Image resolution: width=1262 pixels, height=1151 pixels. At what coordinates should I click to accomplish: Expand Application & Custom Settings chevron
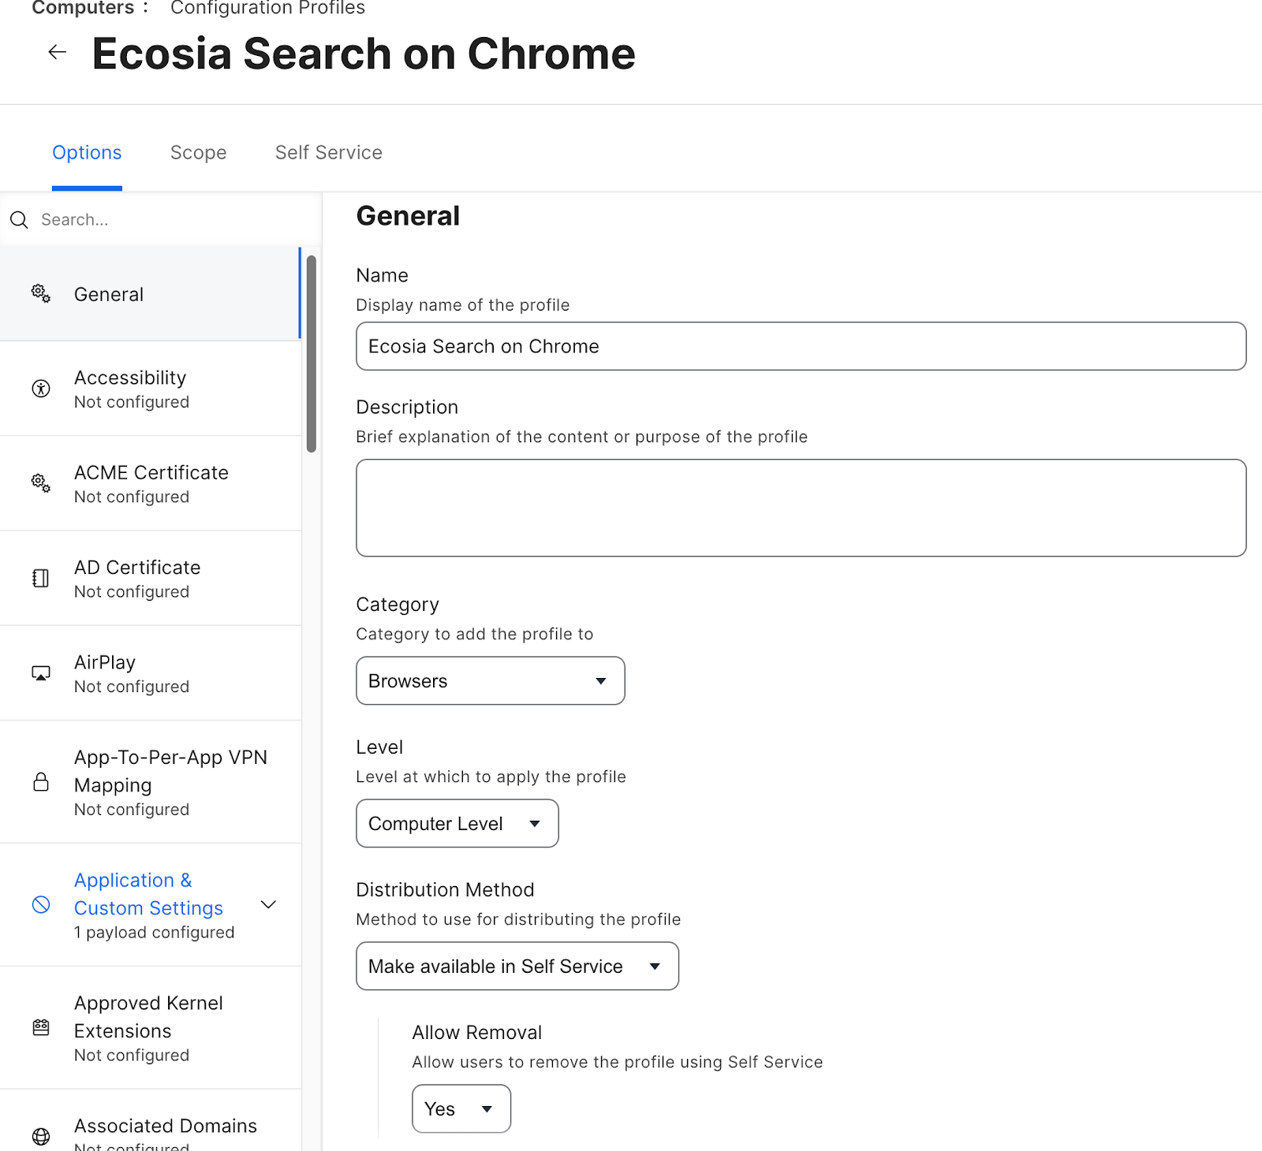tap(269, 905)
